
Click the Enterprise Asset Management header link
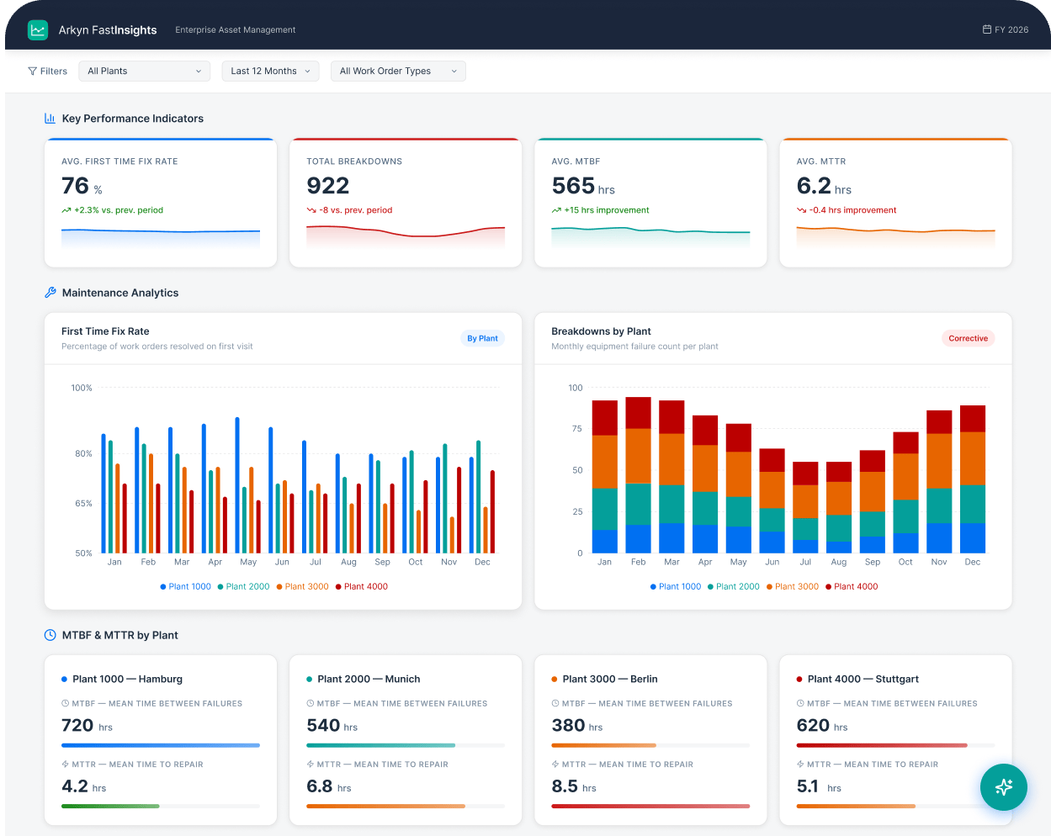coord(235,29)
